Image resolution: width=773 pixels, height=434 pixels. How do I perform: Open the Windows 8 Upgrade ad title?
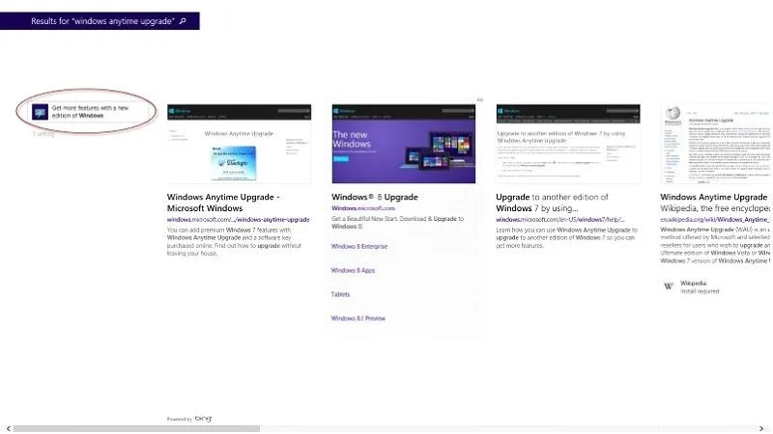[x=375, y=197]
